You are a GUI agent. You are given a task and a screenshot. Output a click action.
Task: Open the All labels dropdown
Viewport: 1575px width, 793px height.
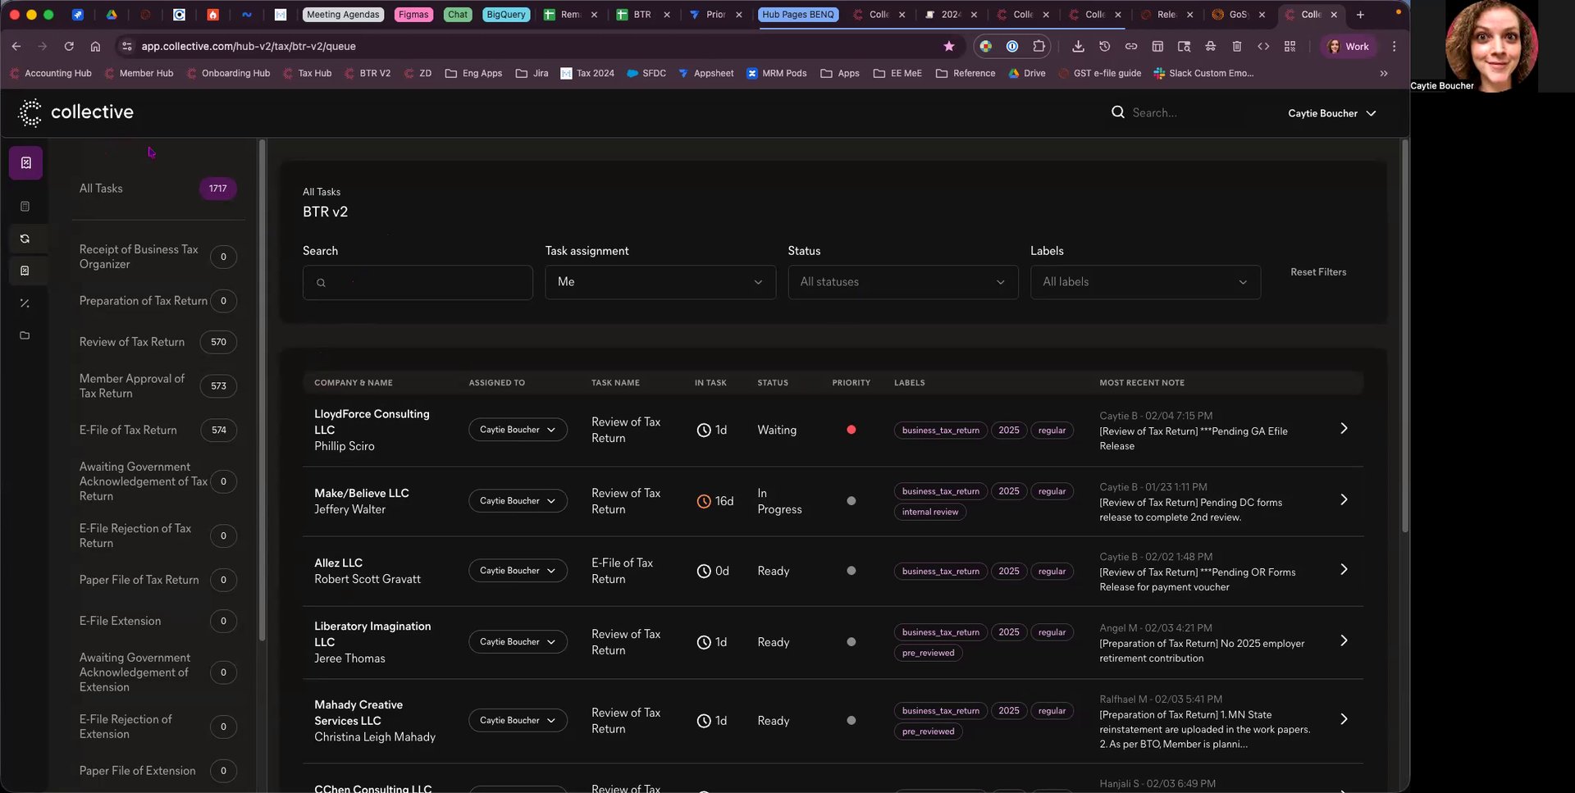[x=1144, y=282]
